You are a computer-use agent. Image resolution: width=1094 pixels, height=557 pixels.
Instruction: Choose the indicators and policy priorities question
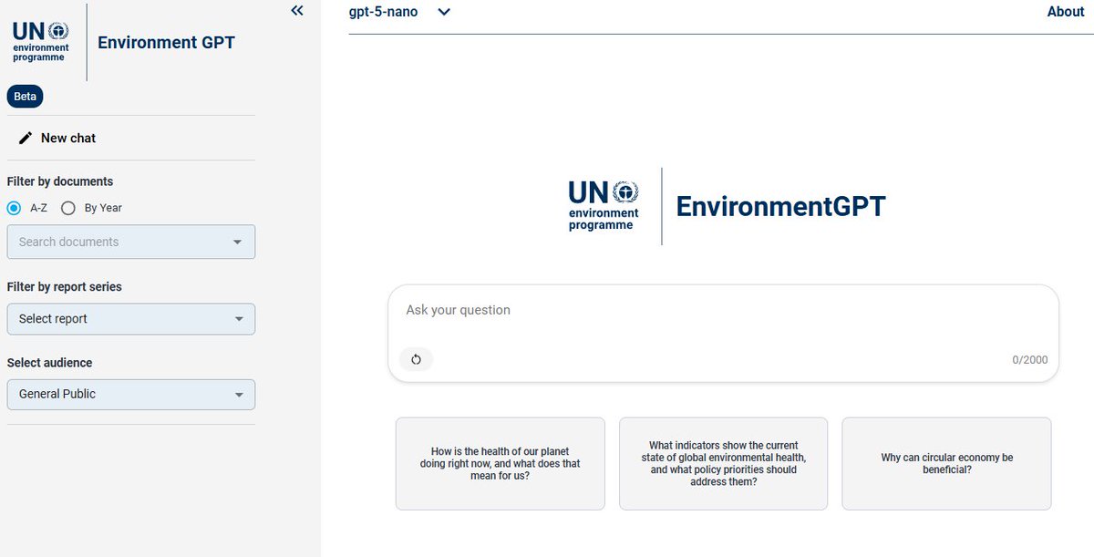pyautogui.click(x=723, y=464)
